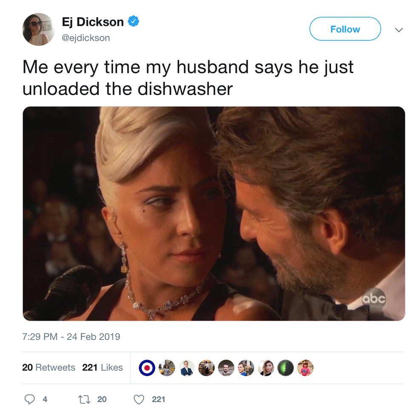Click the bullseye target liker avatar
Viewport: 417px width, 411px height.
(x=147, y=368)
